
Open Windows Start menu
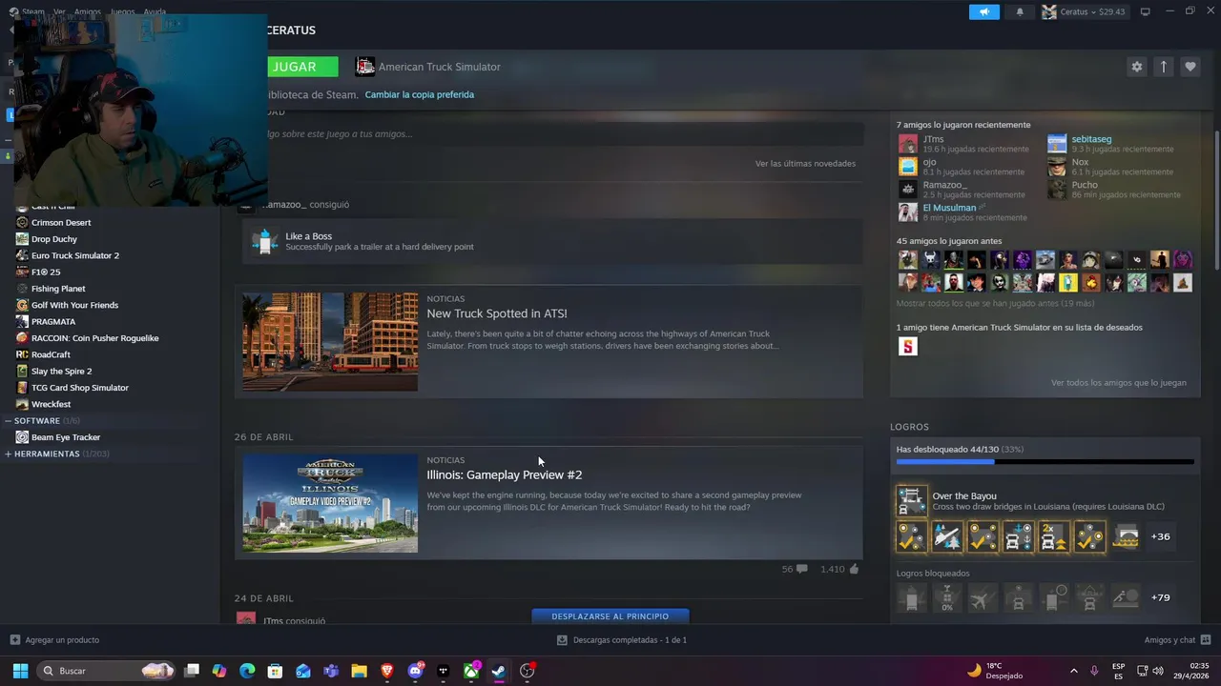(x=19, y=671)
